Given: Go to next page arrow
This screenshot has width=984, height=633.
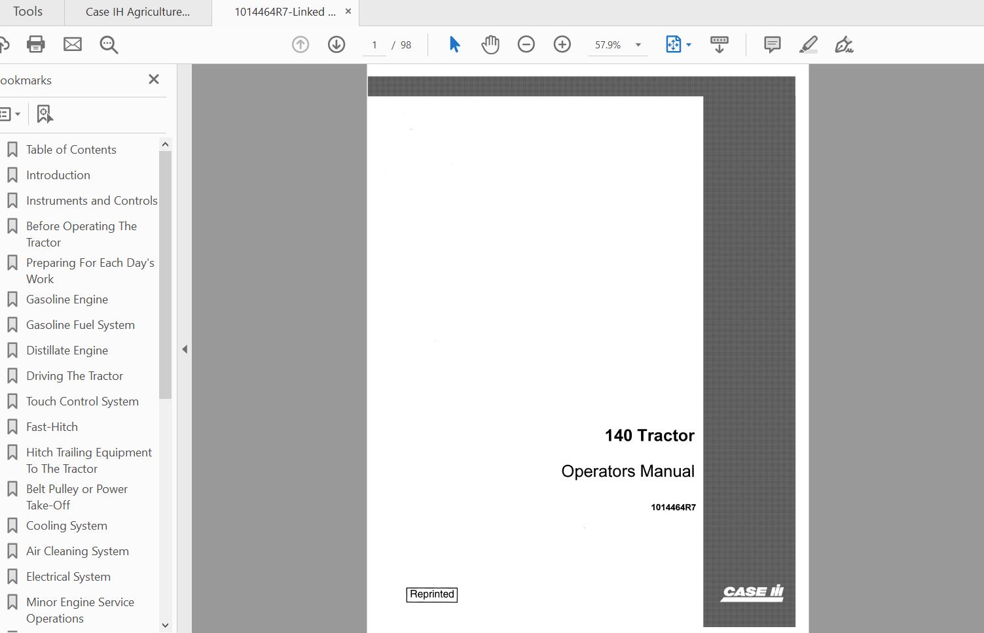Looking at the screenshot, I should pyautogui.click(x=337, y=44).
